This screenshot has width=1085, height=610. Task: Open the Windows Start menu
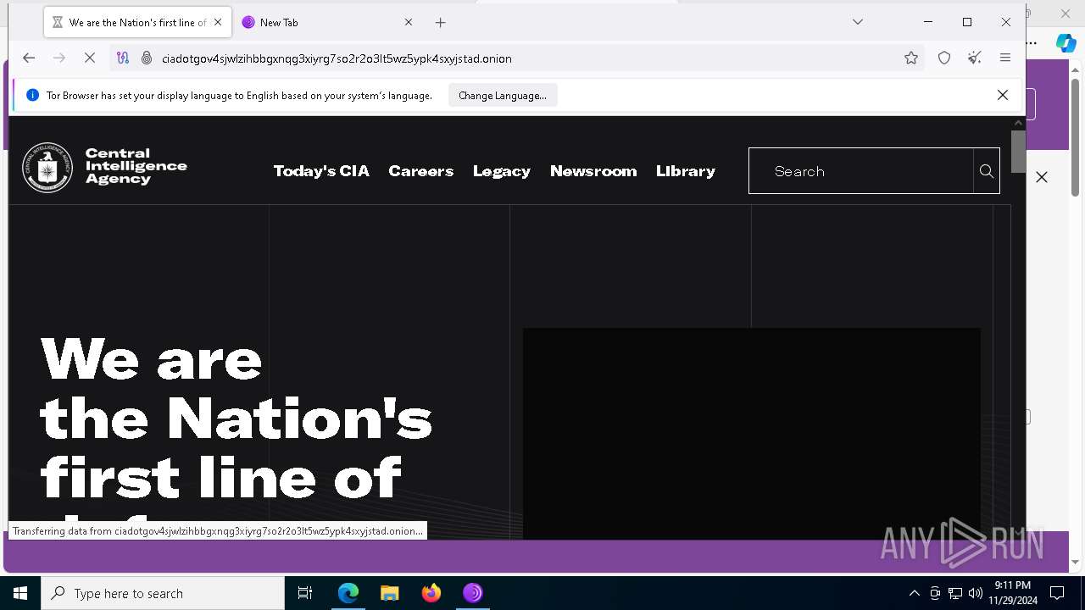[x=20, y=593]
